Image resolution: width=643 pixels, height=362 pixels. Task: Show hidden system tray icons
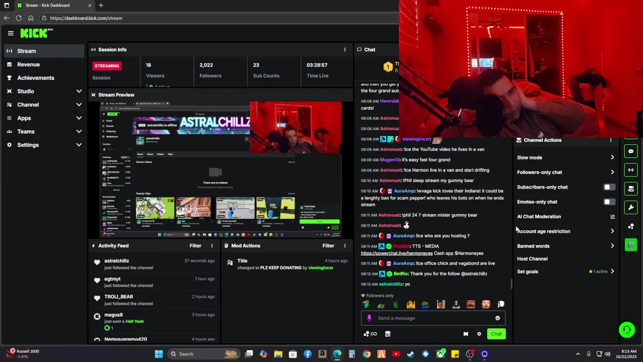click(x=578, y=354)
